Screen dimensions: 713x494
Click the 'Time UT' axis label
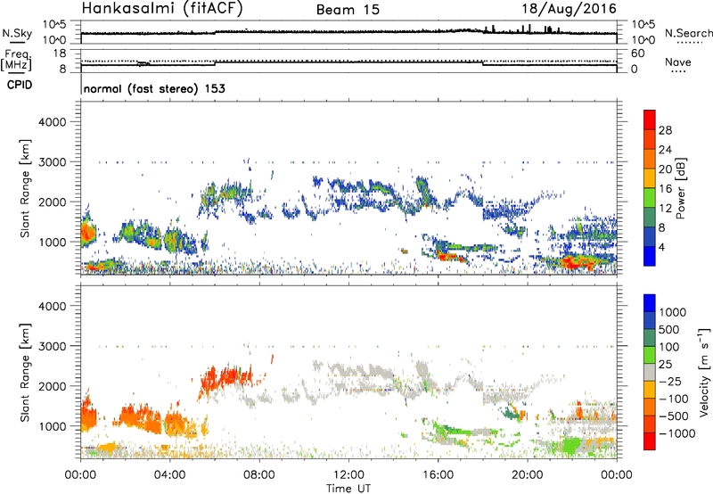click(348, 489)
